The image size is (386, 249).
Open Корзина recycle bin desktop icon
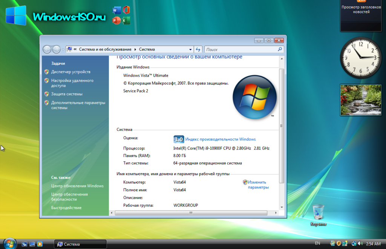[x=318, y=215]
